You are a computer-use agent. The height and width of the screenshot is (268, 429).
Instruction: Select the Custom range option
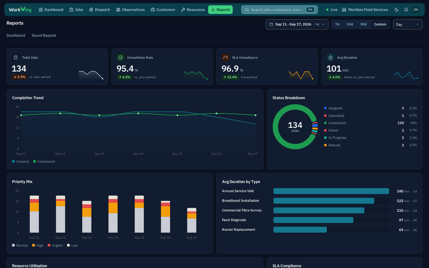pyautogui.click(x=380, y=24)
